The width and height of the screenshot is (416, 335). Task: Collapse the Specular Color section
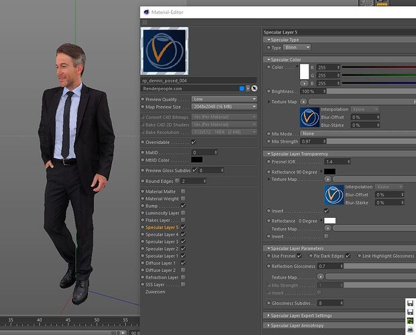coord(269,60)
